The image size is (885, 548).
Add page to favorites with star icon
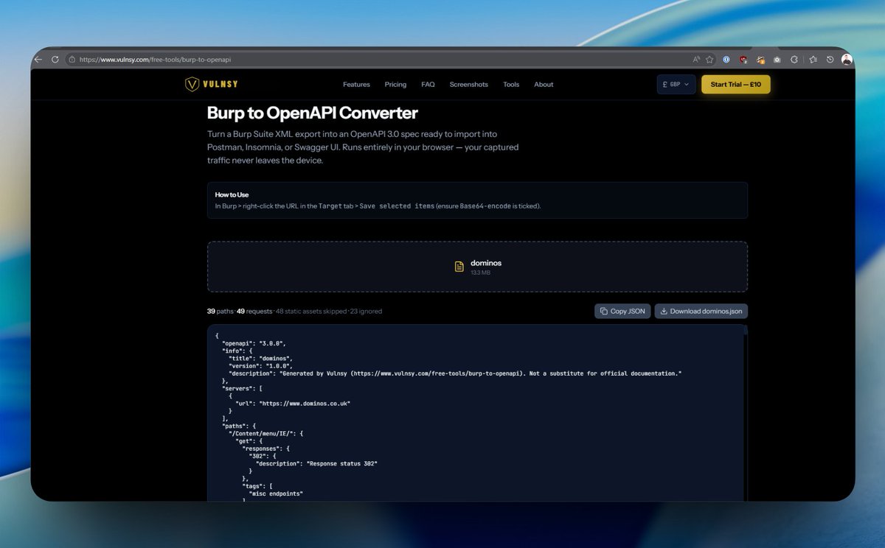pyautogui.click(x=709, y=60)
